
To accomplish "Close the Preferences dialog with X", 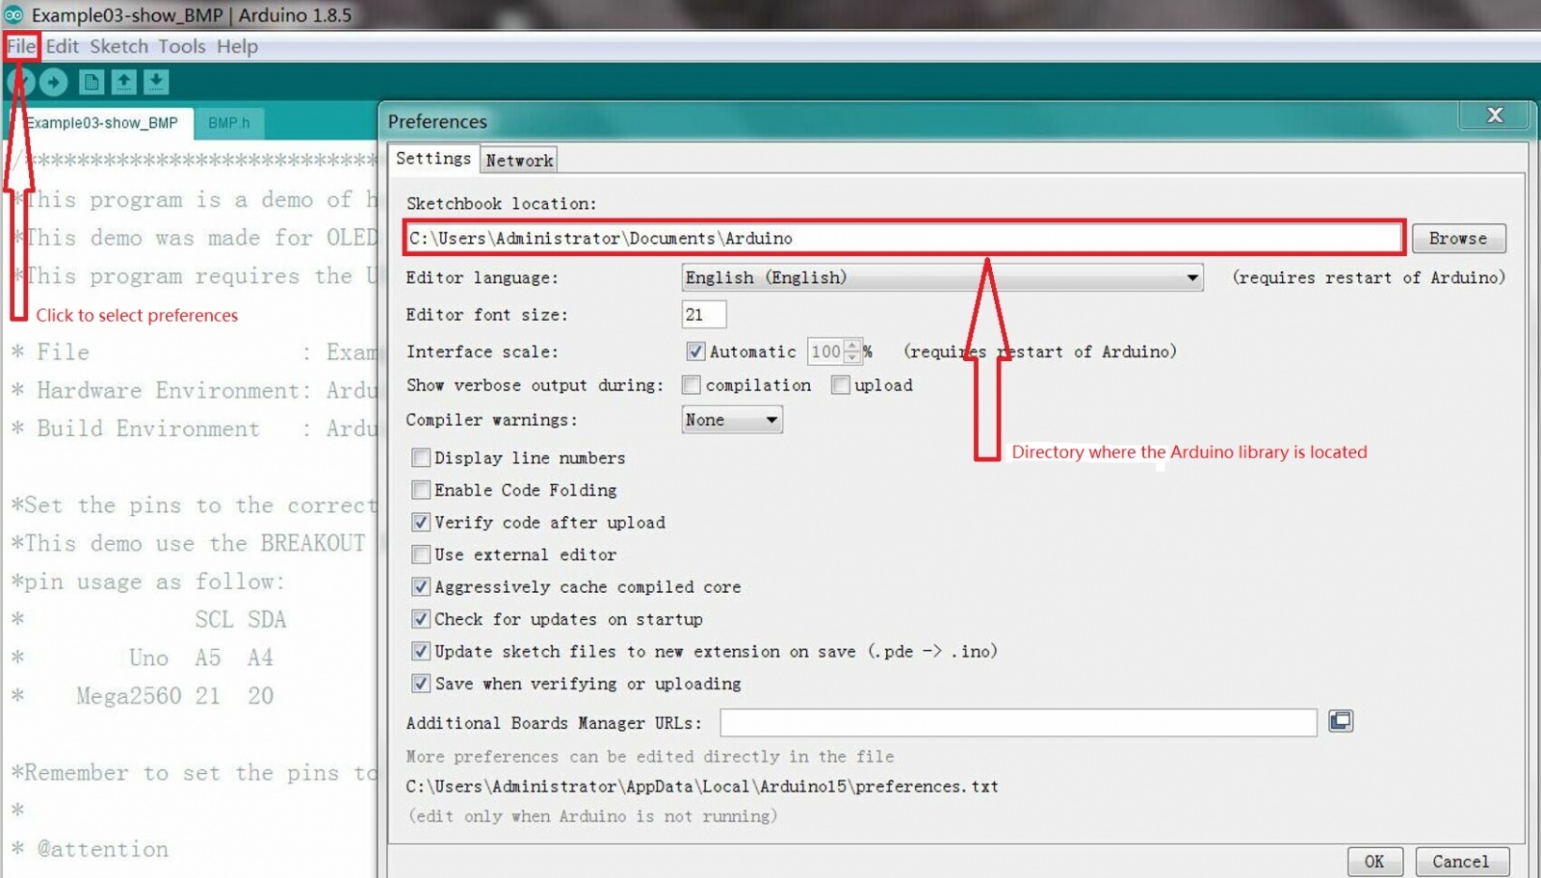I will pos(1494,116).
